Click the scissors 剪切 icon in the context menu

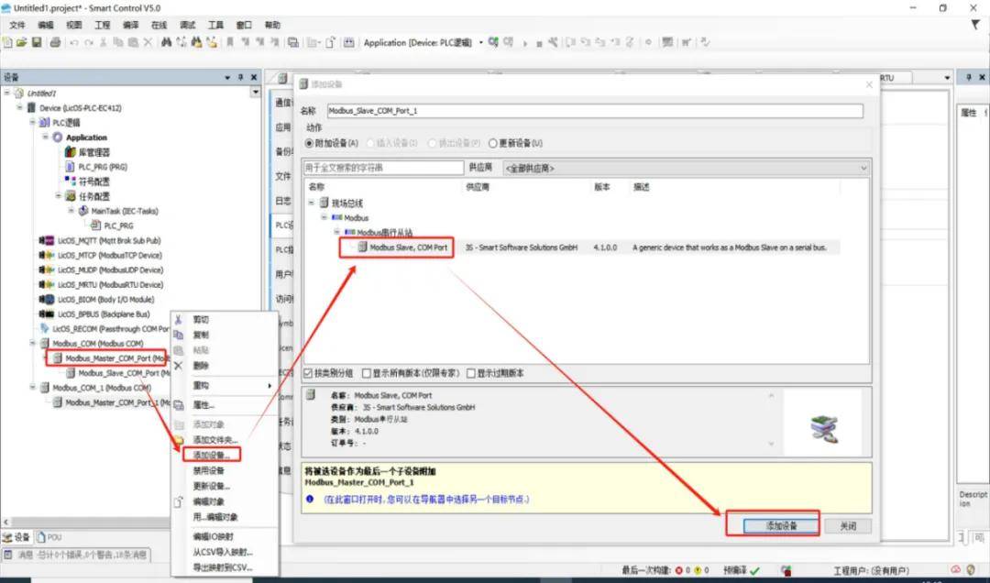(x=179, y=320)
